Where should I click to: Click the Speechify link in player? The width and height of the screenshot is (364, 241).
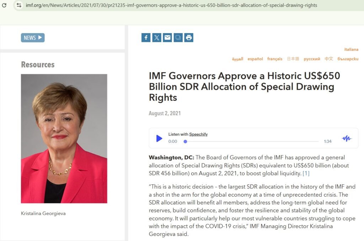pos(198,134)
